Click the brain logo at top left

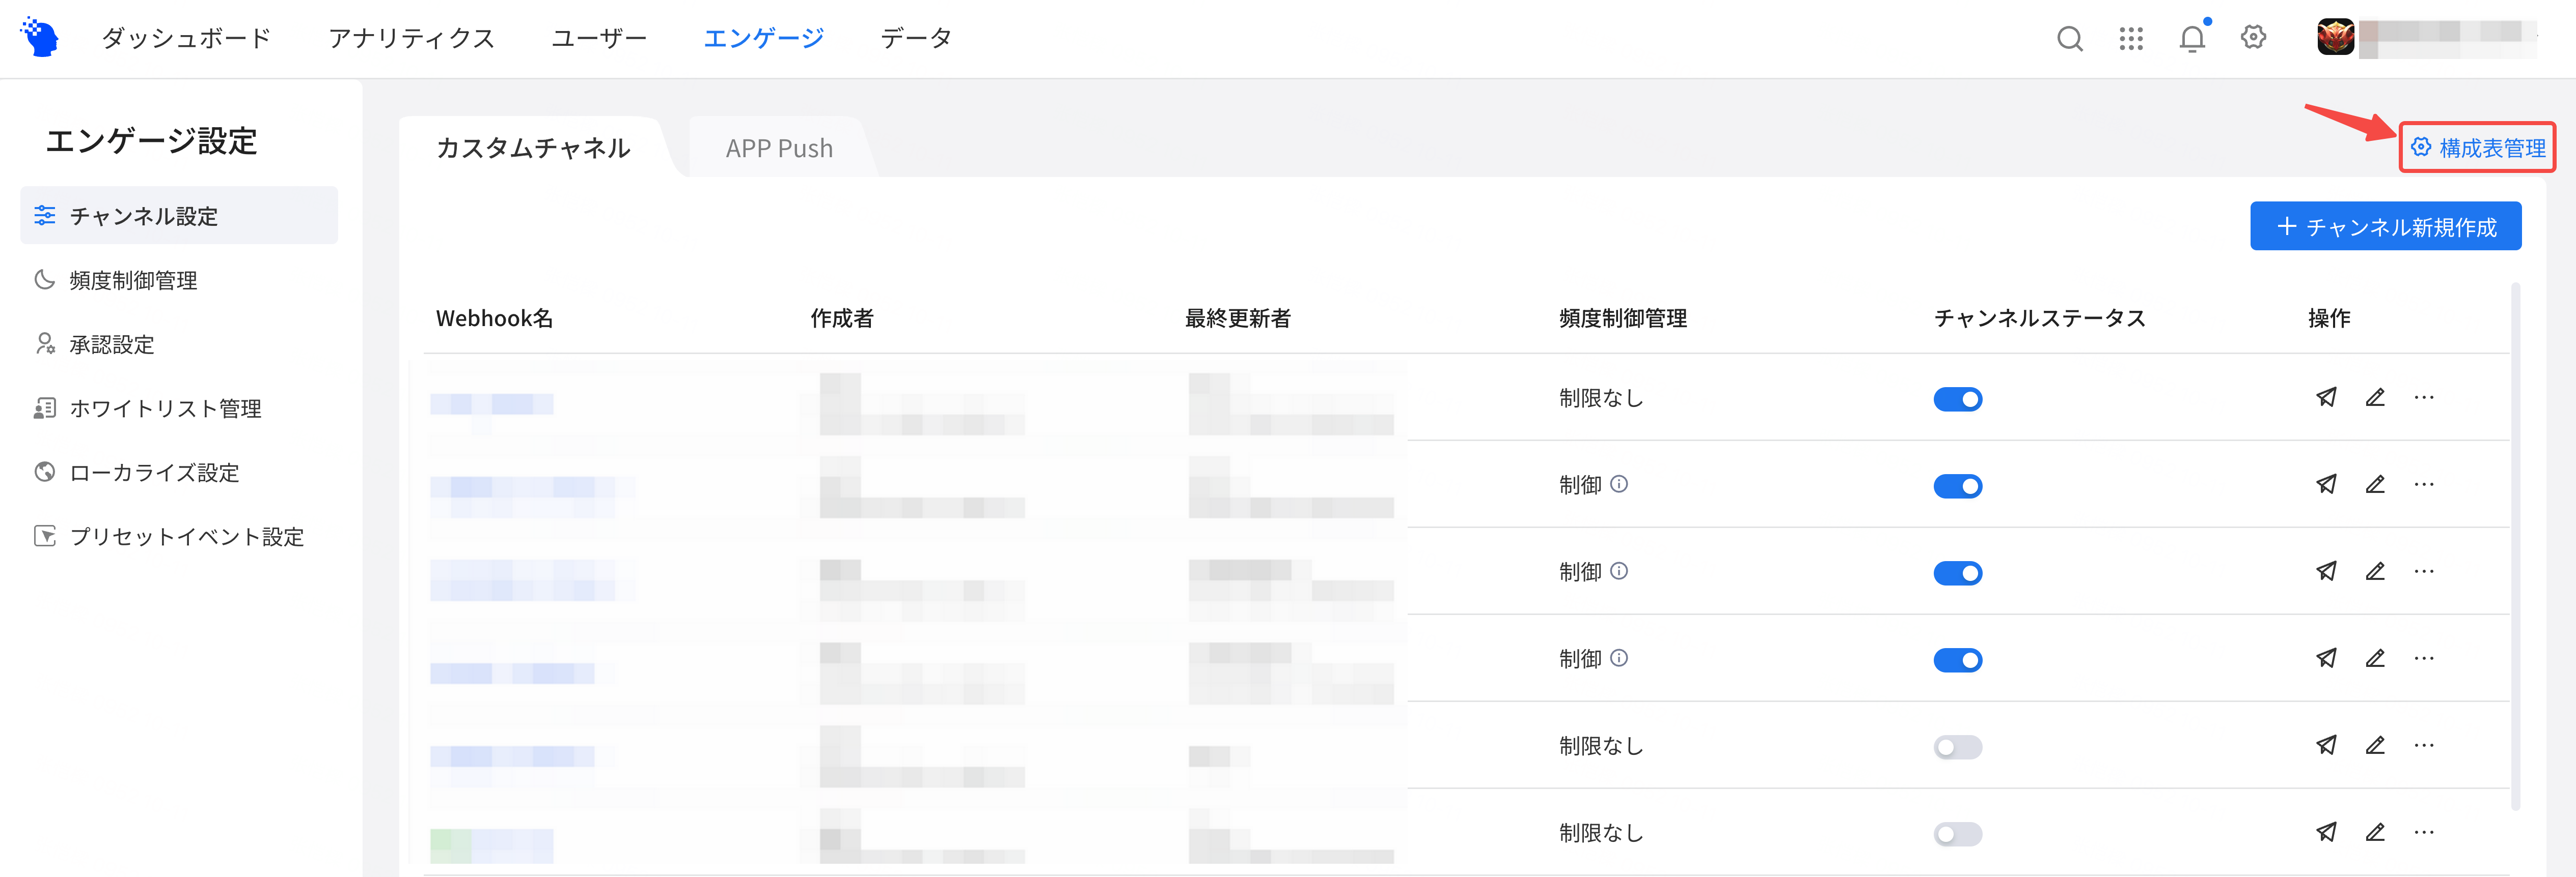click(x=40, y=37)
